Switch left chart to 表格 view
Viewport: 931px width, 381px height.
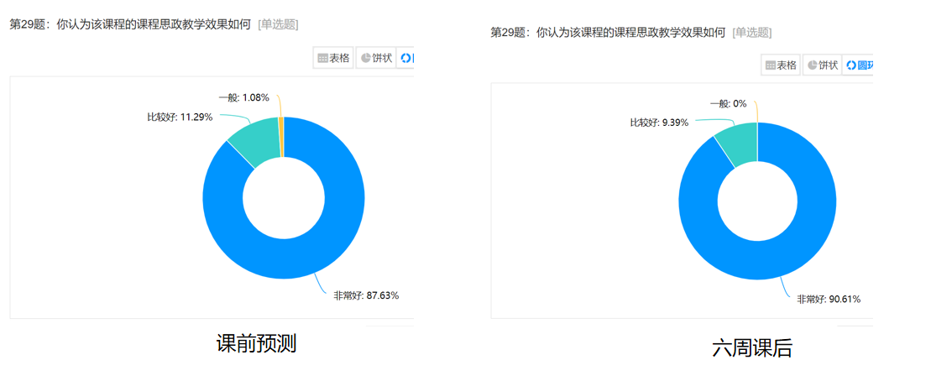click(333, 59)
